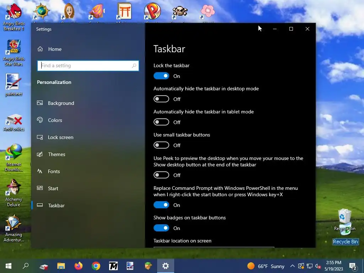Open the striped fish desktop shortcut
This screenshot has width=364, height=273.
pos(97,12)
